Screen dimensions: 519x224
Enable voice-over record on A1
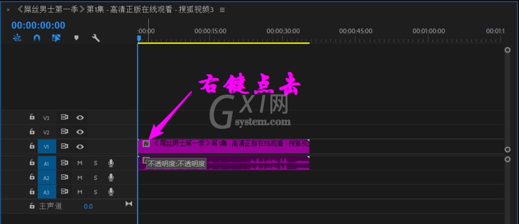tap(111, 163)
